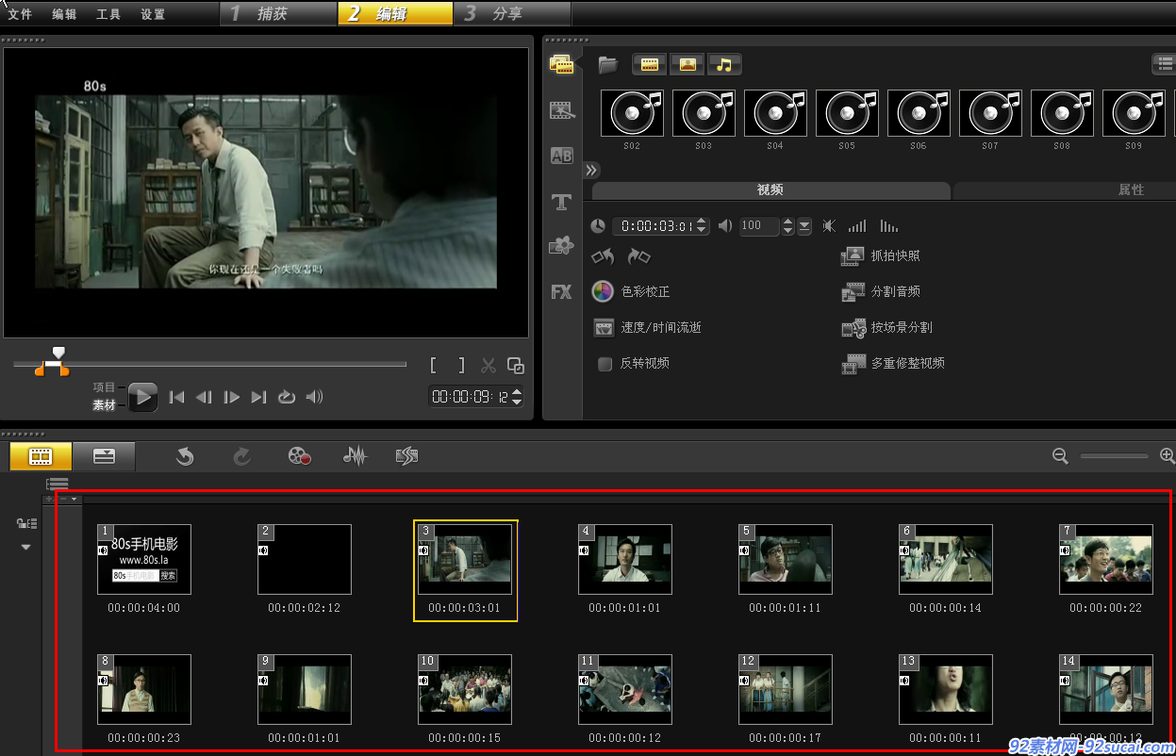Apply fade-out audio icon

(x=888, y=226)
